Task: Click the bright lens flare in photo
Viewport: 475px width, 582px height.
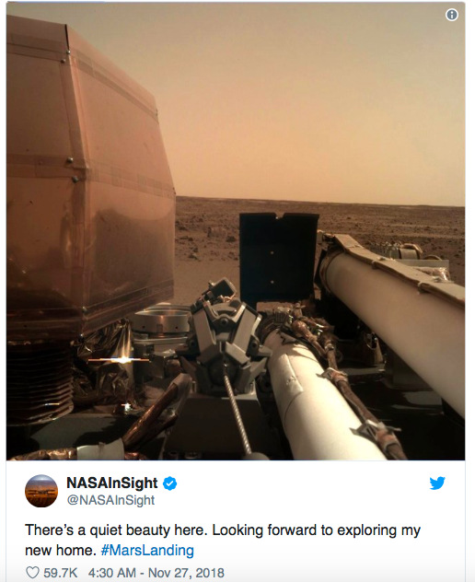Action: point(122,360)
